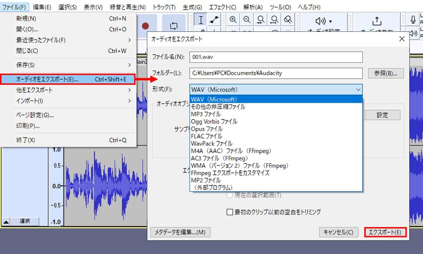The image size is (423, 254).
Task: Expand the インポート(I) submenu
Action: tap(68, 101)
